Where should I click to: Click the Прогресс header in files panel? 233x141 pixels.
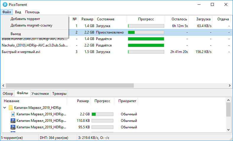(x=102, y=101)
